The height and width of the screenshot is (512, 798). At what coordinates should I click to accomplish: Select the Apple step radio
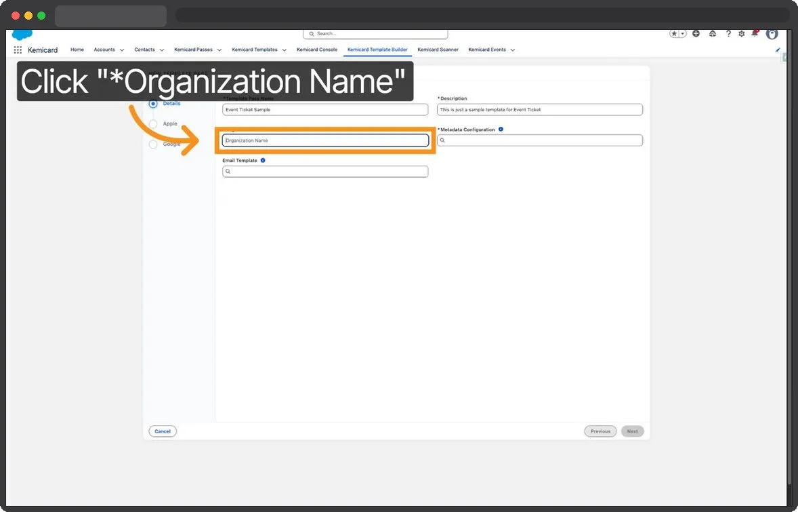153,124
